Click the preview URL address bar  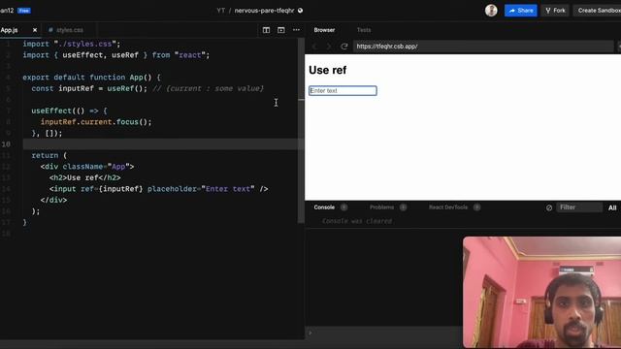pyautogui.click(x=483, y=47)
